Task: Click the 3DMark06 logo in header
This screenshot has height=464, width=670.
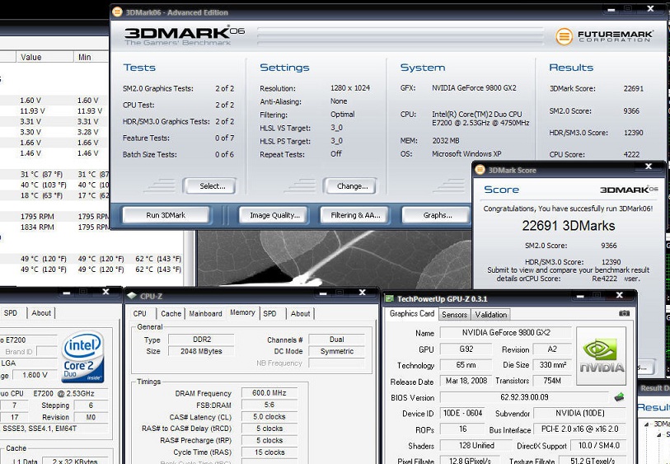Action: 184,36
